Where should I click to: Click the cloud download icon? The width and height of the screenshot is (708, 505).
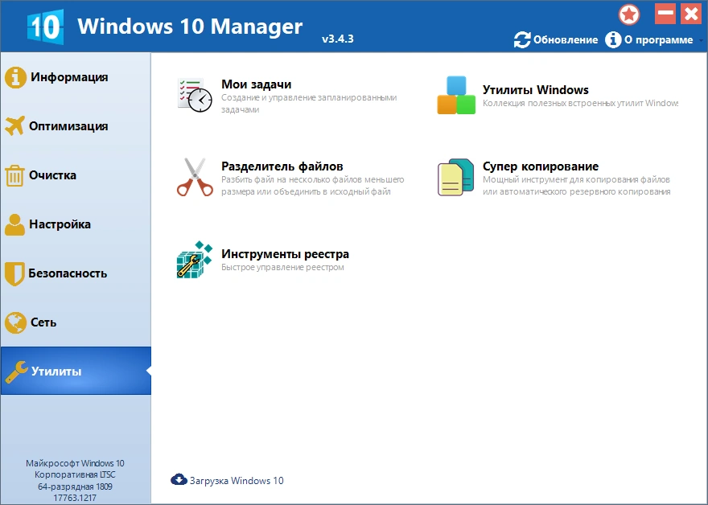click(x=179, y=479)
